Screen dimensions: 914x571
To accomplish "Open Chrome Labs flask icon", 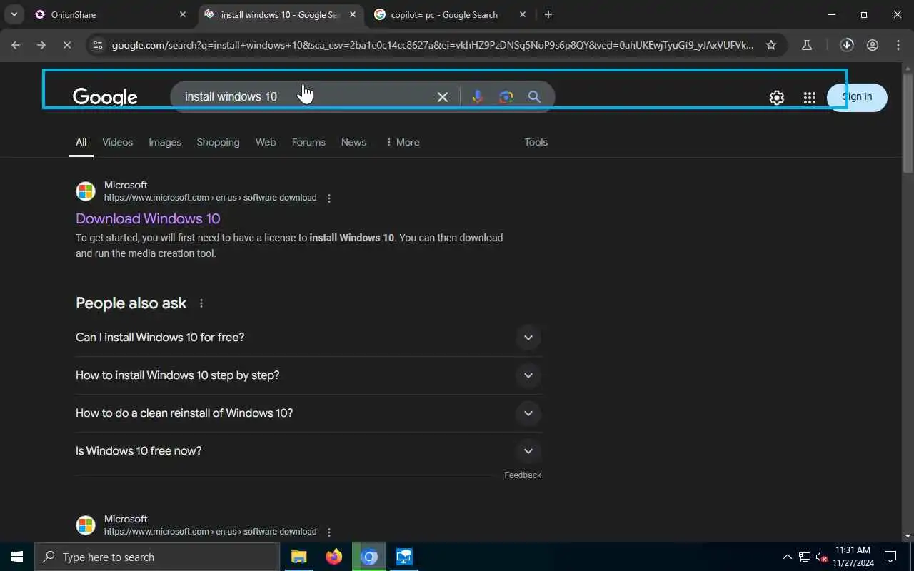I will pos(807,45).
